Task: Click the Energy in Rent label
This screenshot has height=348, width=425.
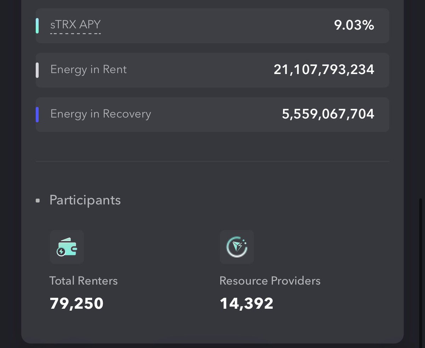Action: click(89, 69)
